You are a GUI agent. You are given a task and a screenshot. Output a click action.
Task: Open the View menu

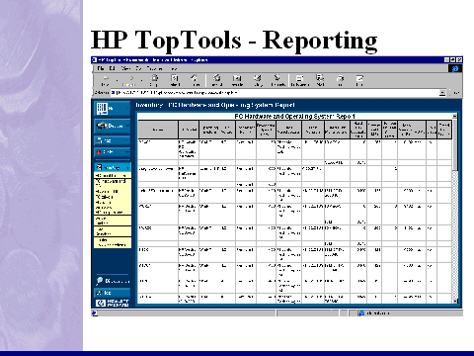[125, 68]
